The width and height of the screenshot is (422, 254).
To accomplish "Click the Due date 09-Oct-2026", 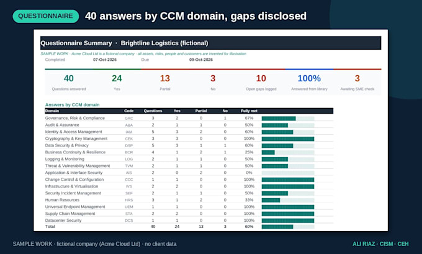I will point(201,60).
